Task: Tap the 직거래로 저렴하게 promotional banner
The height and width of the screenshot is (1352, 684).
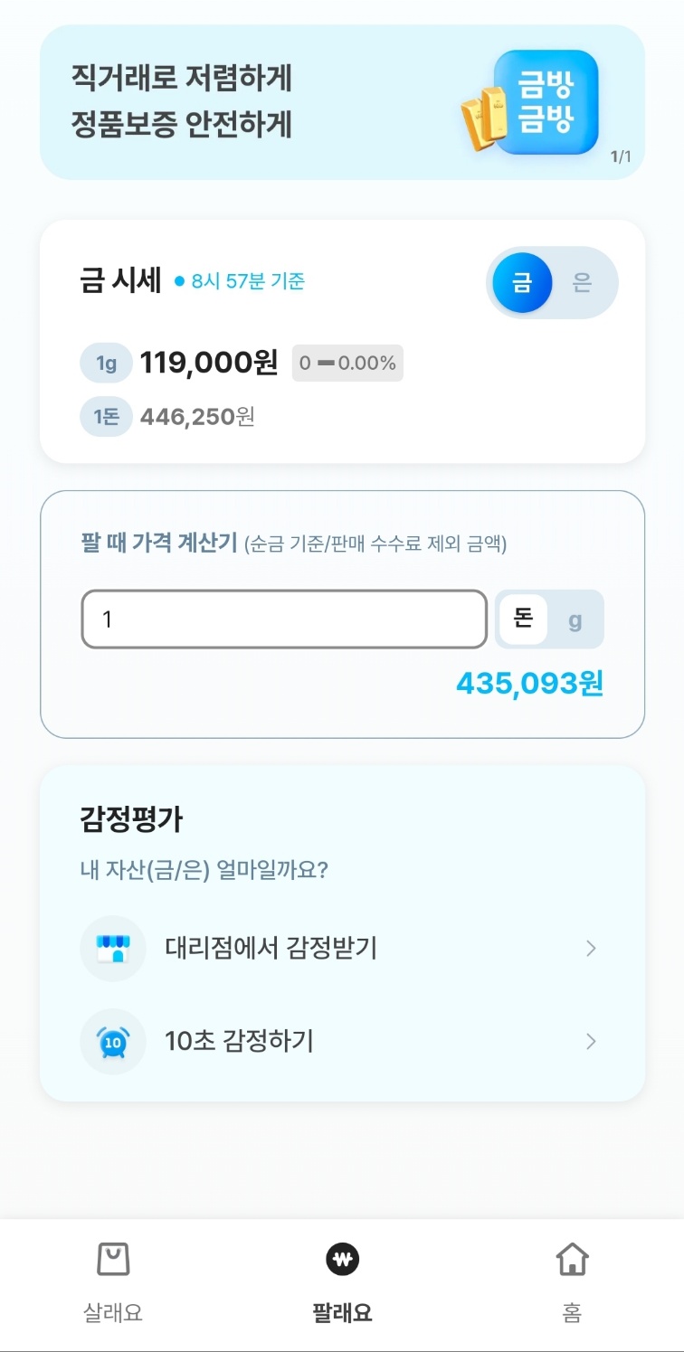Action: (x=342, y=102)
